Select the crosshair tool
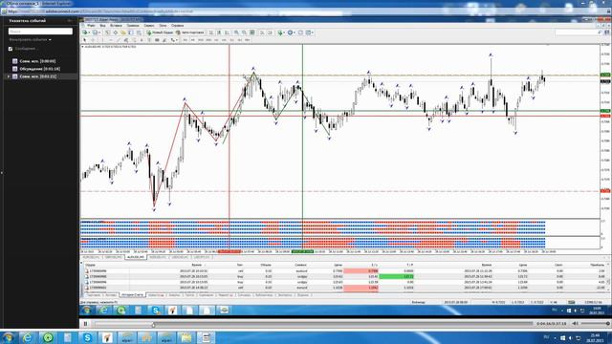 94,40
